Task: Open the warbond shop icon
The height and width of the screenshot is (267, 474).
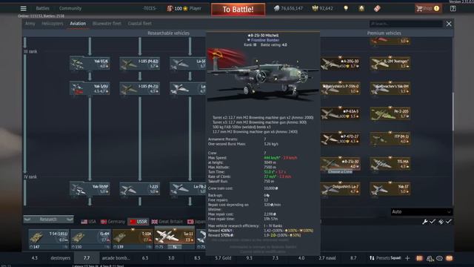Action: click(361, 8)
